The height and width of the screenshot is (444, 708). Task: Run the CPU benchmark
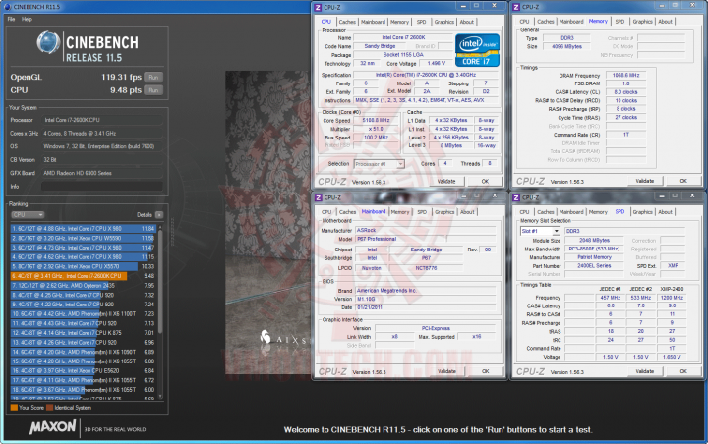153,90
